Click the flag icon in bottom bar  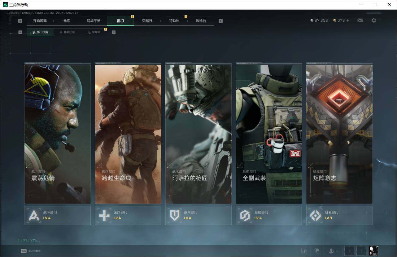pyautogui.click(x=317, y=251)
